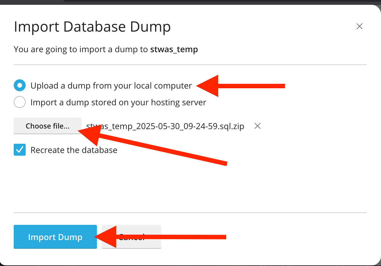Click the "You are going to import" text
This screenshot has width=381, height=266.
click(80, 49)
